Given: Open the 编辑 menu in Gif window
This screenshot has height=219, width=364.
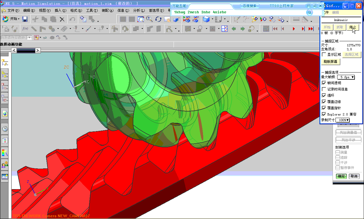Looking at the screenshot, I should (x=335, y=13).
